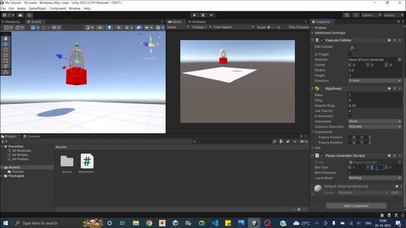Click the global search magnifier icon
406x228 pixels.
point(356,15)
